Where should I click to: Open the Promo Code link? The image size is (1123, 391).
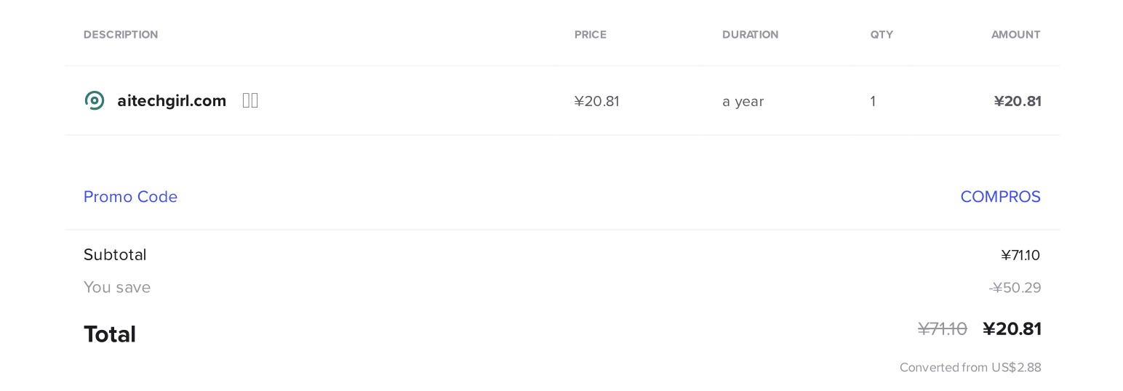click(130, 197)
